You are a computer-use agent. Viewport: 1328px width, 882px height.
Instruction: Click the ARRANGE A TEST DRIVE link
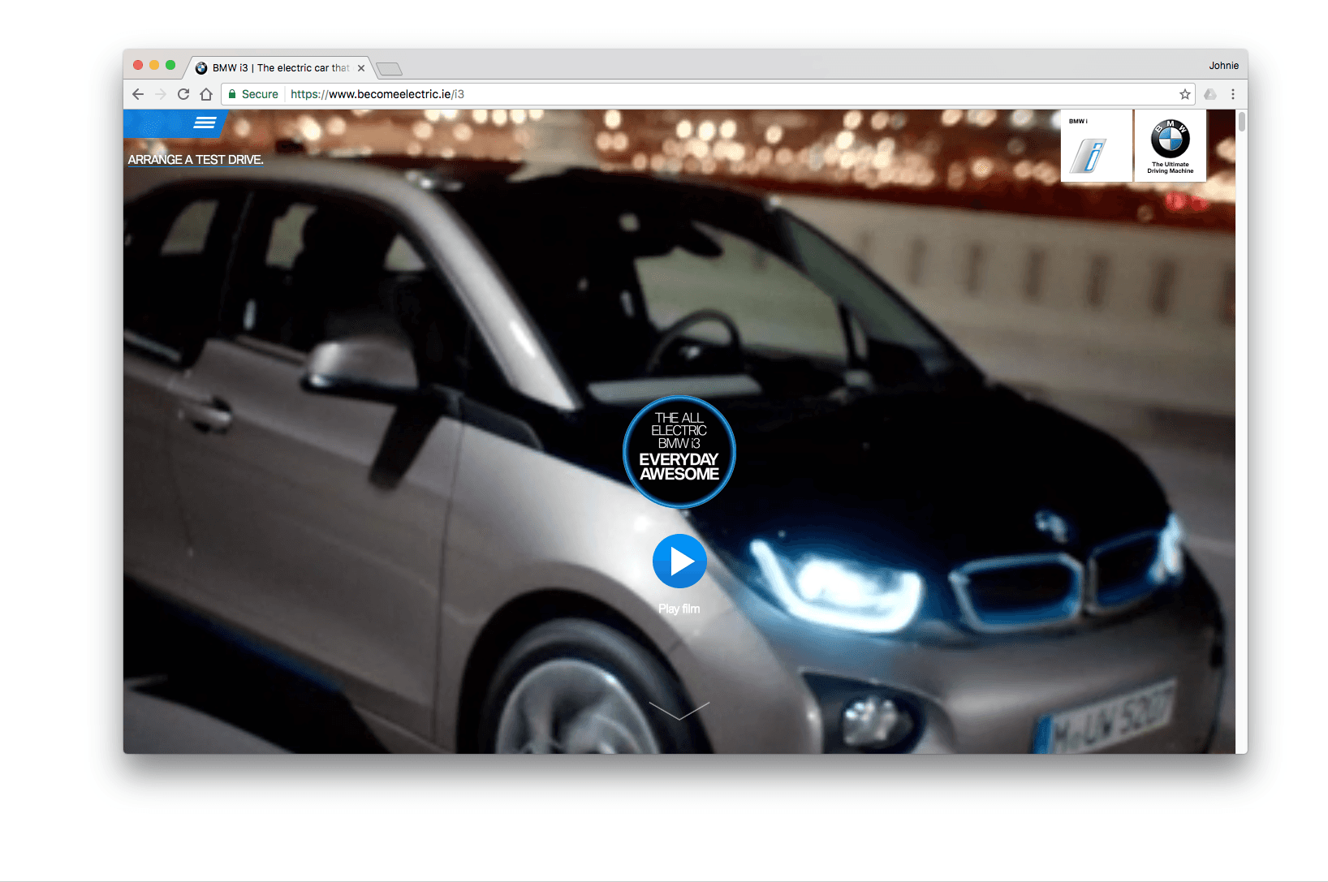tap(196, 160)
